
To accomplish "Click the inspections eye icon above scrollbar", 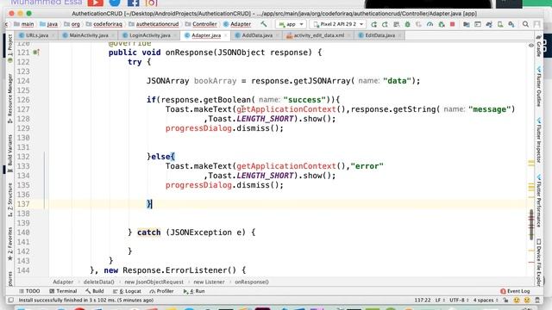I will [531, 46].
